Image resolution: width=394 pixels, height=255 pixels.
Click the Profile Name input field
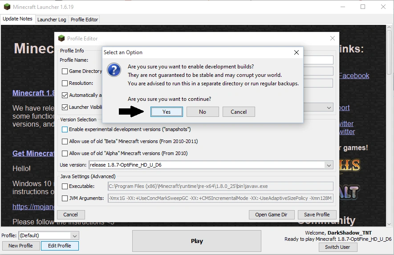[318, 60]
